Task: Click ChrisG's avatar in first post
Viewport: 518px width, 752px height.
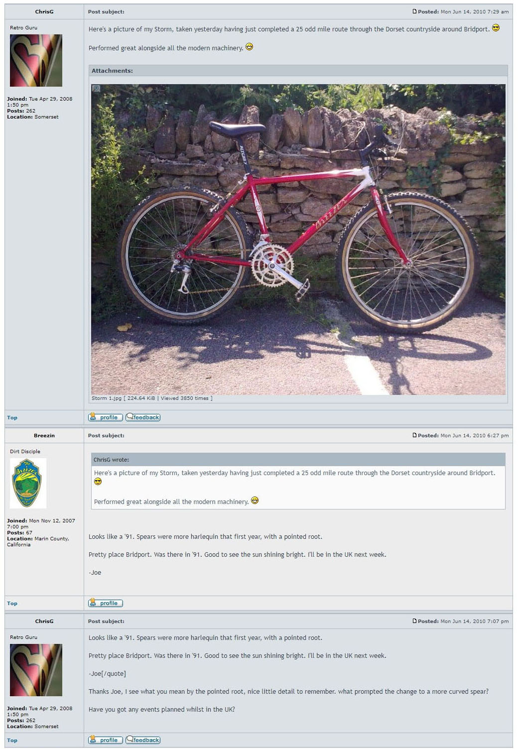Action: pyautogui.click(x=36, y=60)
